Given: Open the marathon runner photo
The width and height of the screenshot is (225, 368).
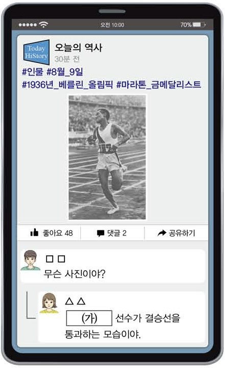Looking at the screenshot, I should coord(107,157).
